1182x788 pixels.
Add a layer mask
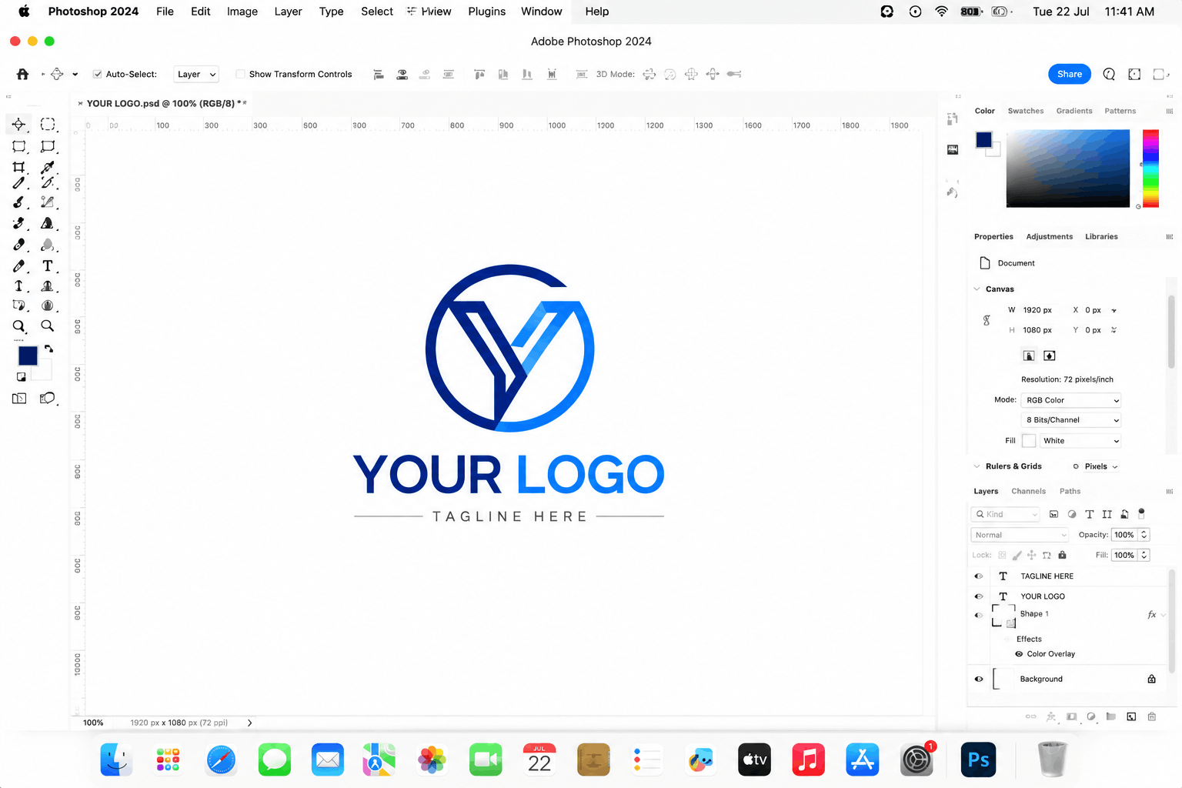(x=1071, y=716)
